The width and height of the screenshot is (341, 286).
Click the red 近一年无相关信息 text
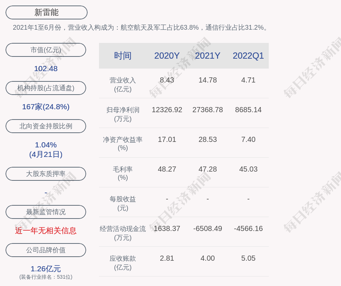46,231
